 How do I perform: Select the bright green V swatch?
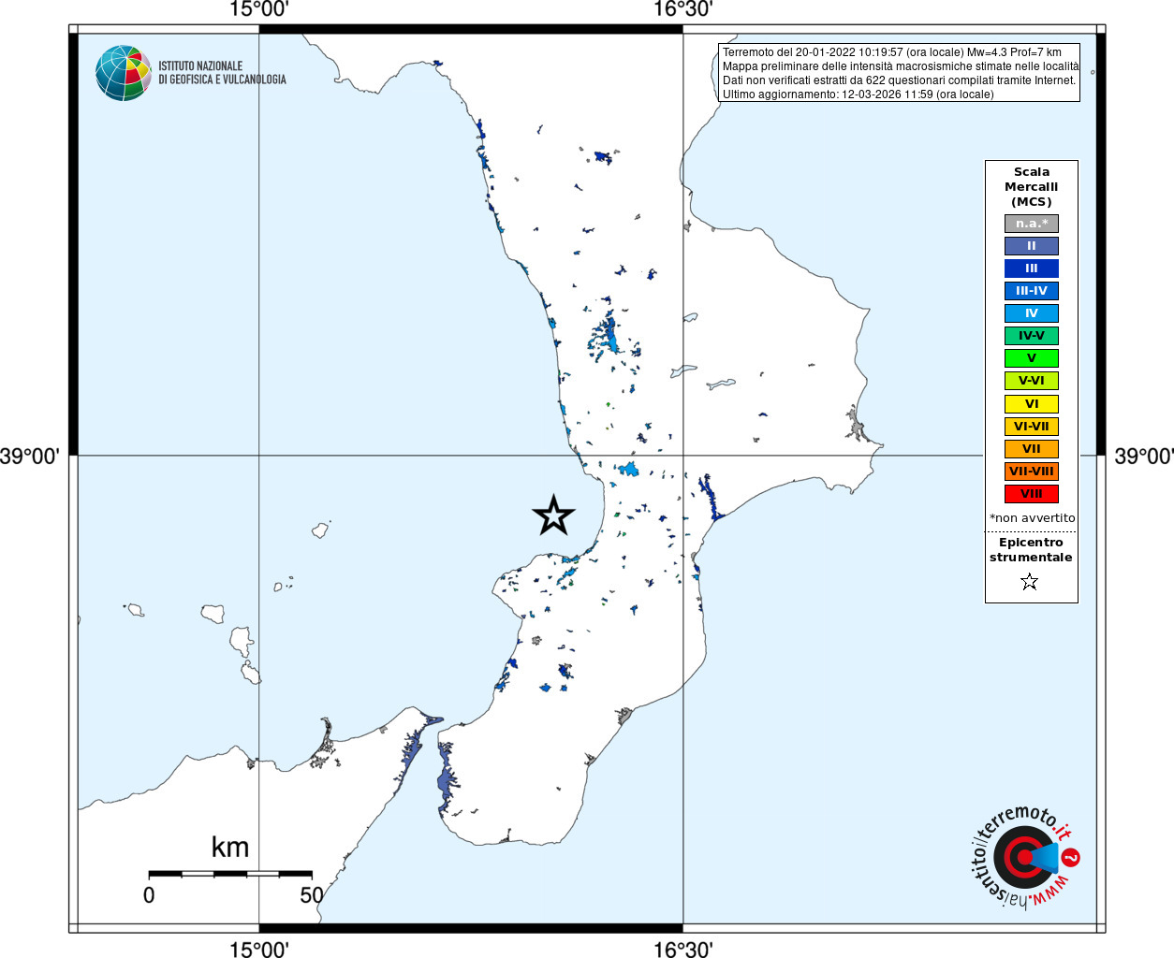pos(1031,358)
